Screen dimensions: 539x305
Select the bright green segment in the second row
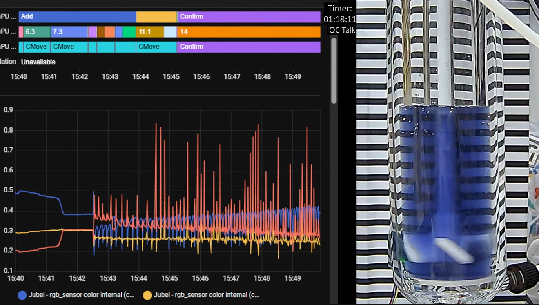tap(129, 32)
